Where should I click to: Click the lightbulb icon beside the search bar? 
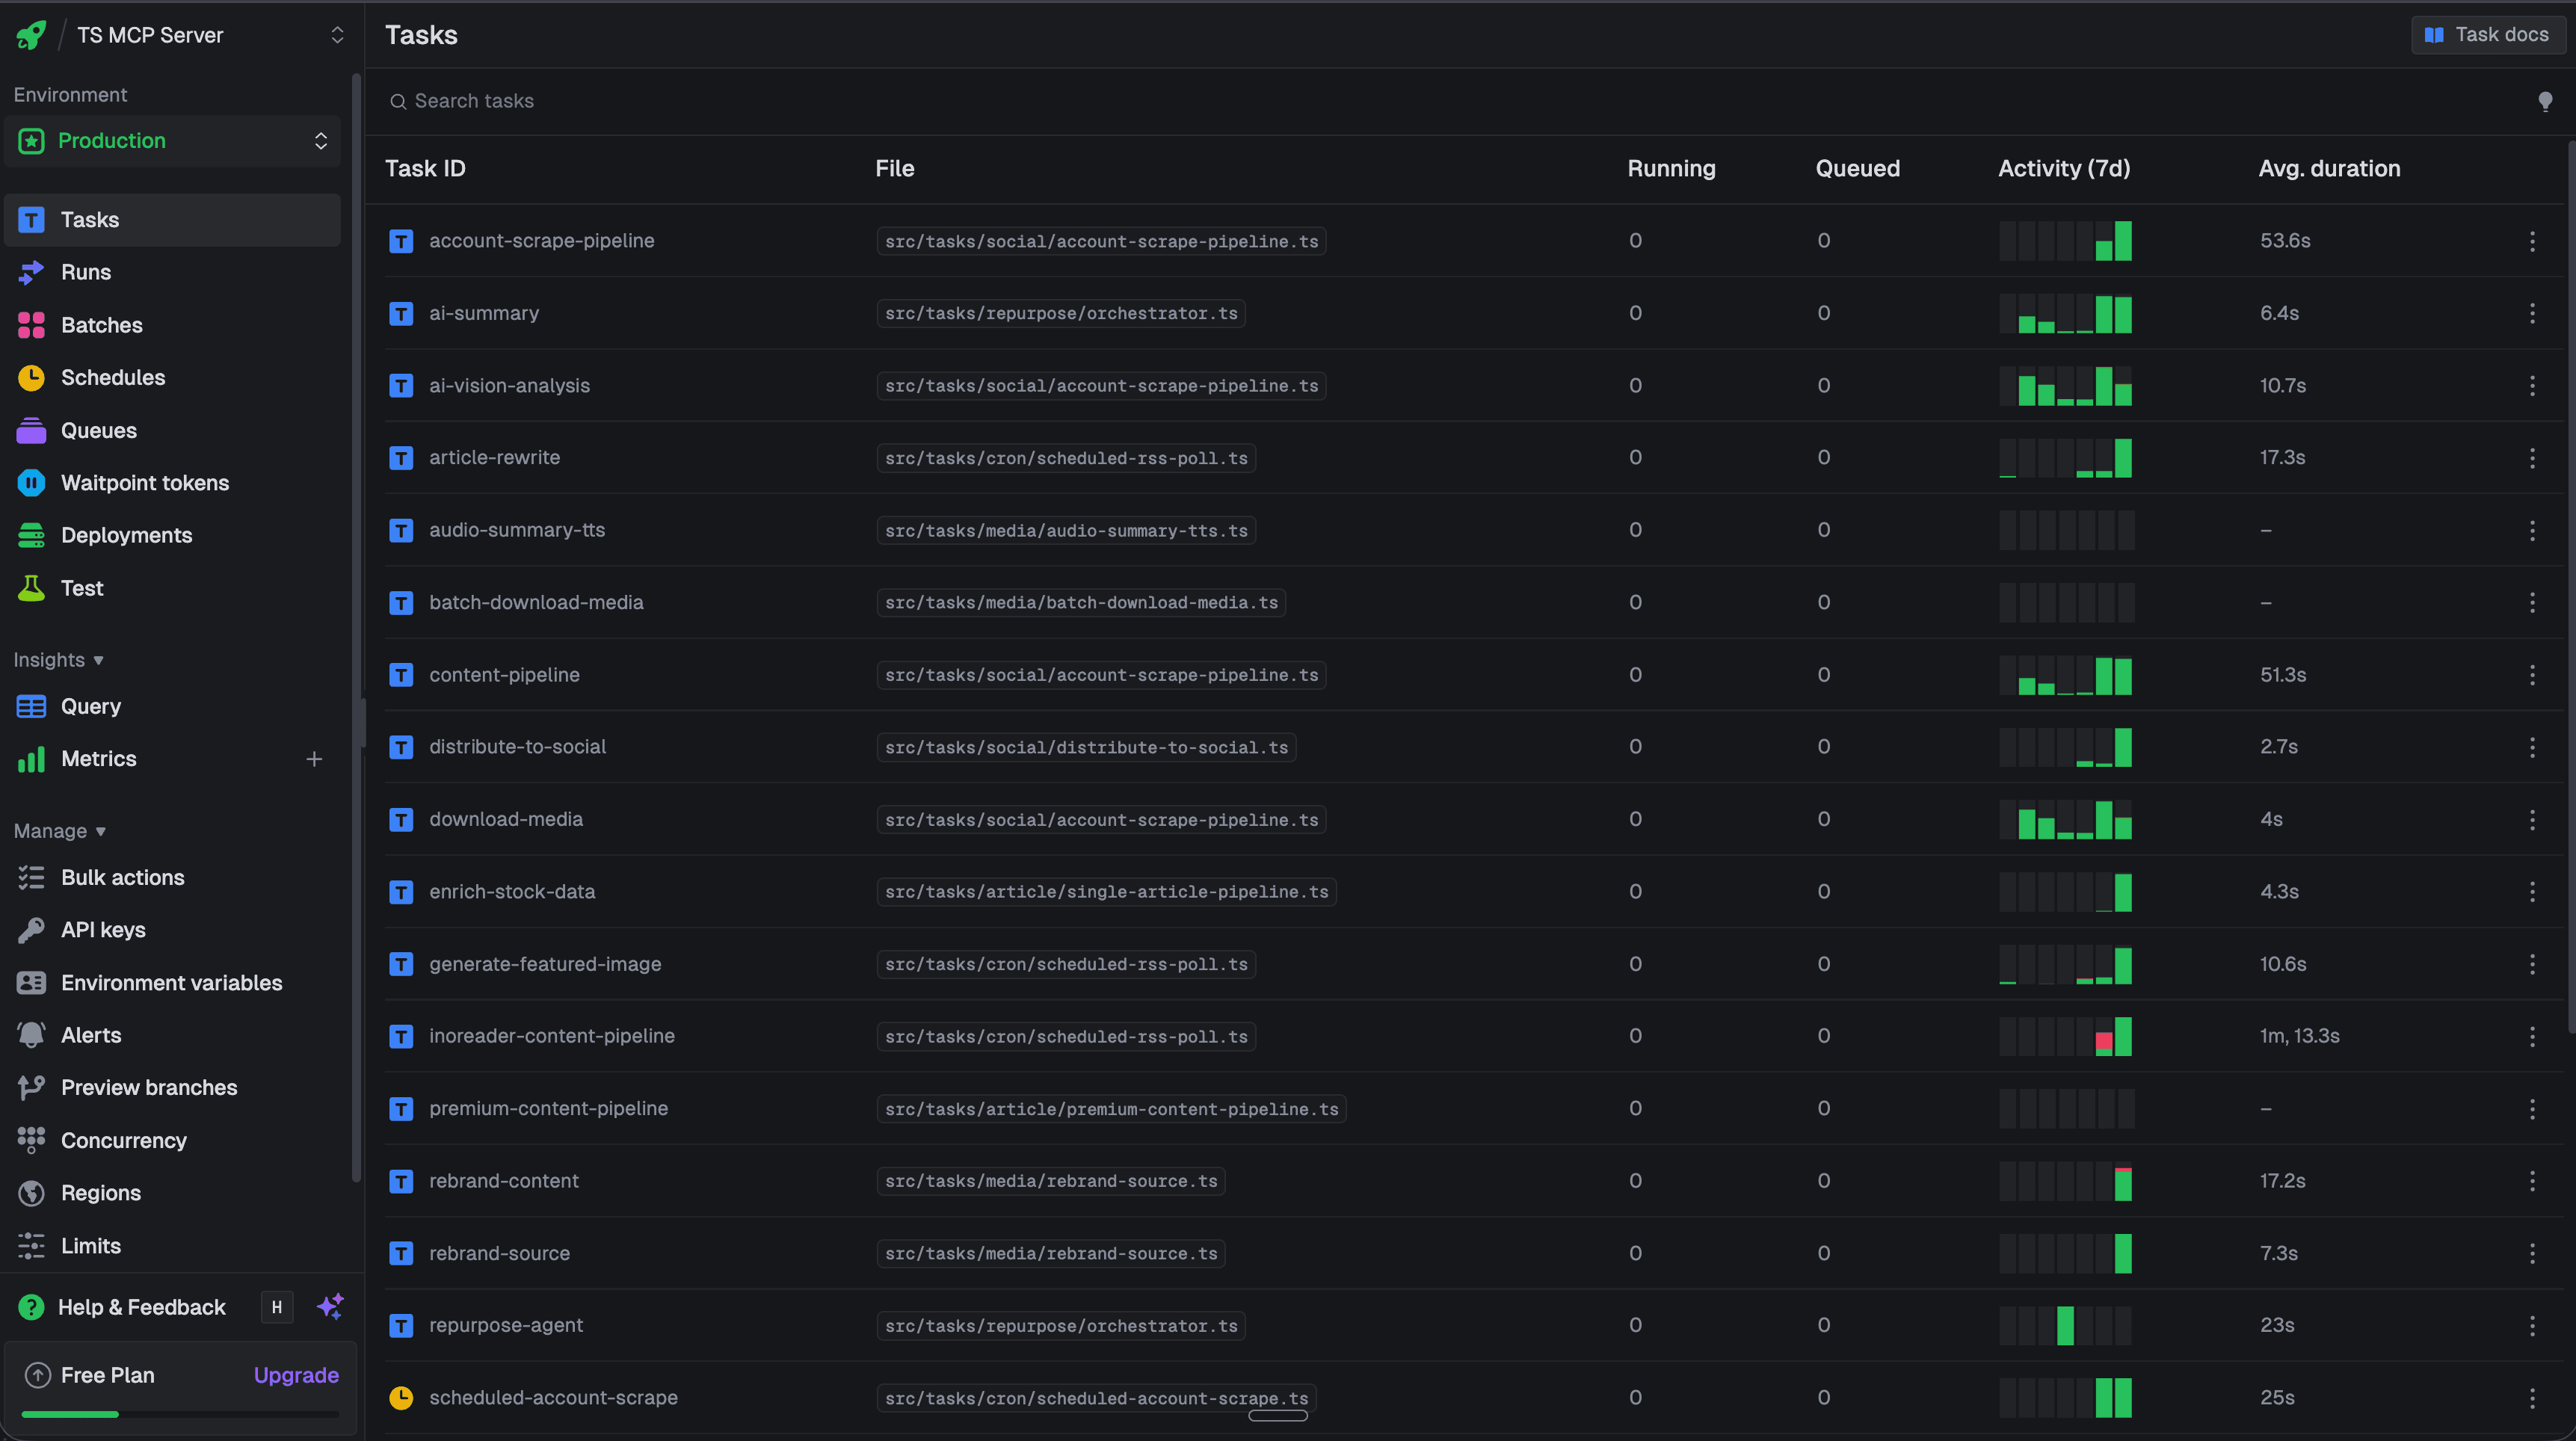(2545, 100)
